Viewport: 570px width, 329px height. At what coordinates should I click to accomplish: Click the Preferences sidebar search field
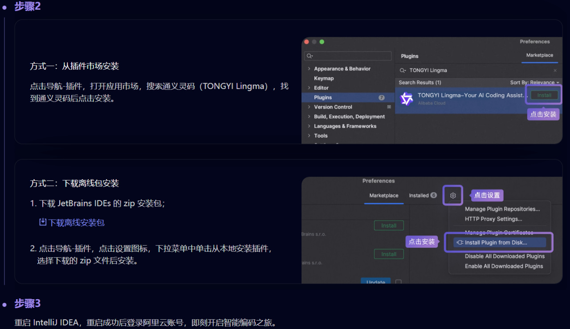tap(348, 56)
